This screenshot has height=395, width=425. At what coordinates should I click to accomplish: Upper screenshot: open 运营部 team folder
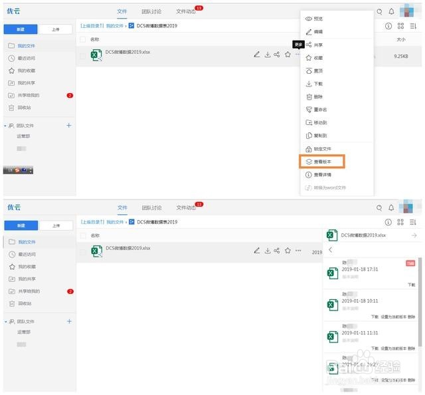(23, 136)
